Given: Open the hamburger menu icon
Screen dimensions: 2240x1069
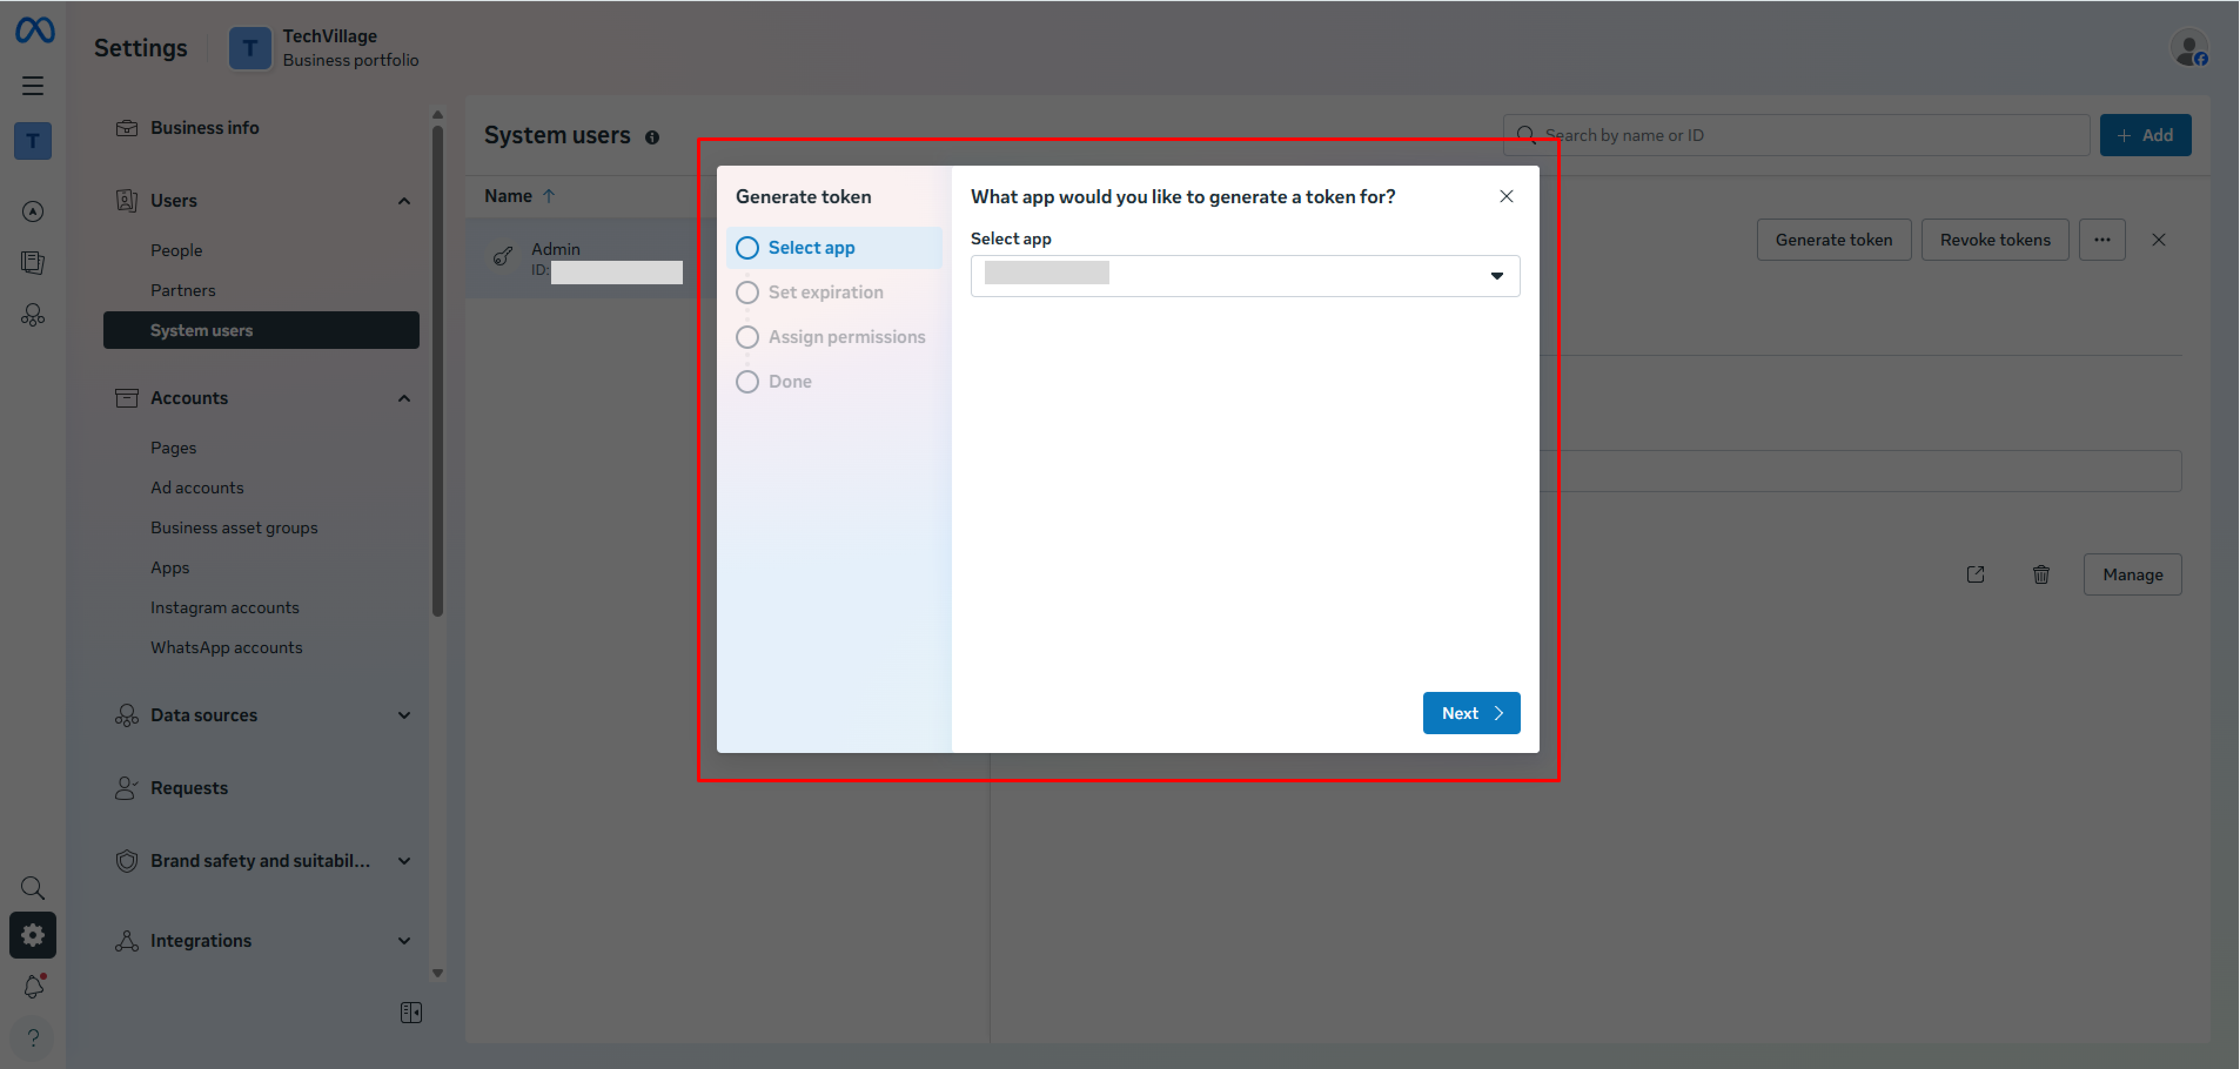Looking at the screenshot, I should pyautogui.click(x=33, y=85).
